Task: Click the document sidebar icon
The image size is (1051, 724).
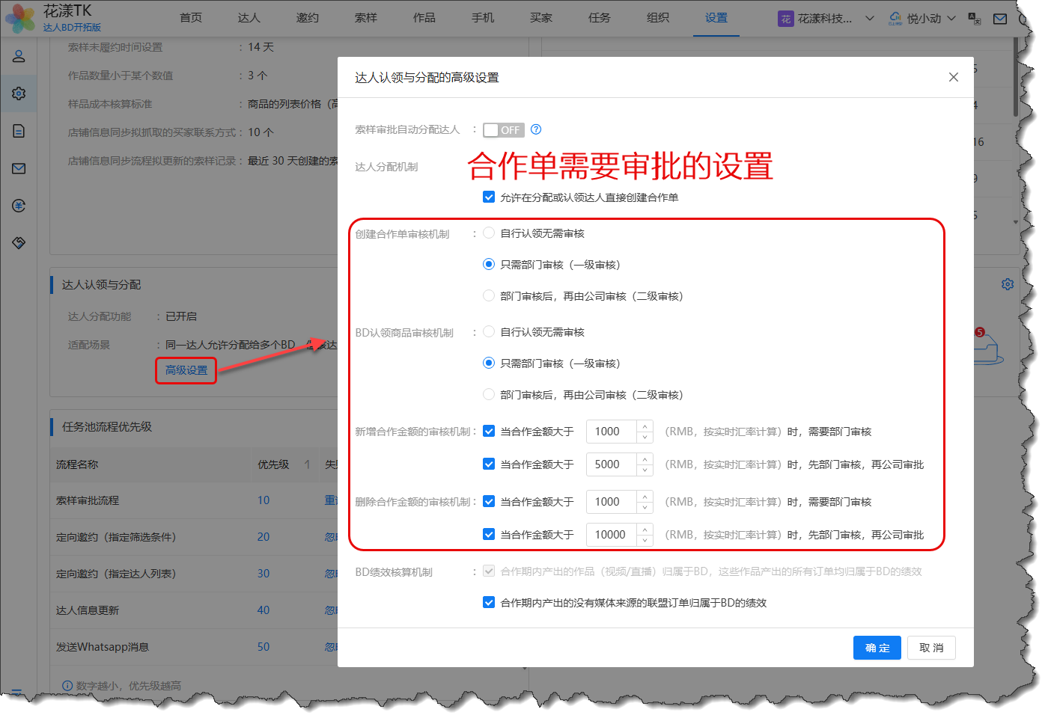Action: pos(19,131)
